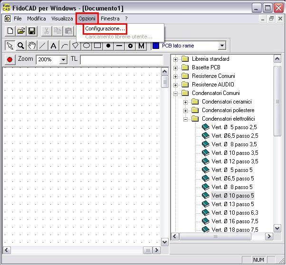Minimize the inner document window

(x=263, y=19)
